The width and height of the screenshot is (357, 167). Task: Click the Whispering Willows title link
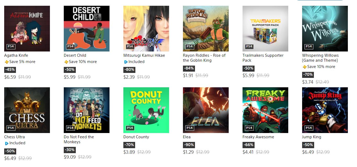point(320,58)
